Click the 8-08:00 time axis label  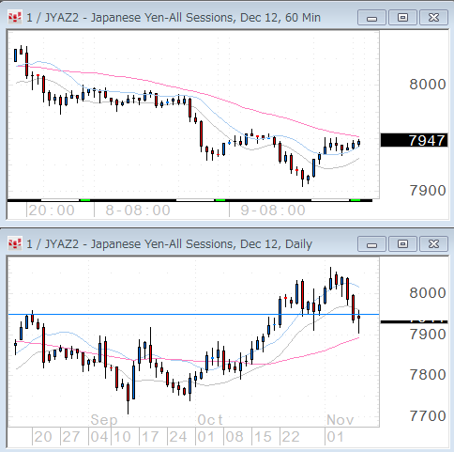pyautogui.click(x=138, y=210)
